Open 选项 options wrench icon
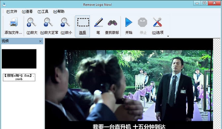Viewport: 222px width, 129px height. coord(157,22)
